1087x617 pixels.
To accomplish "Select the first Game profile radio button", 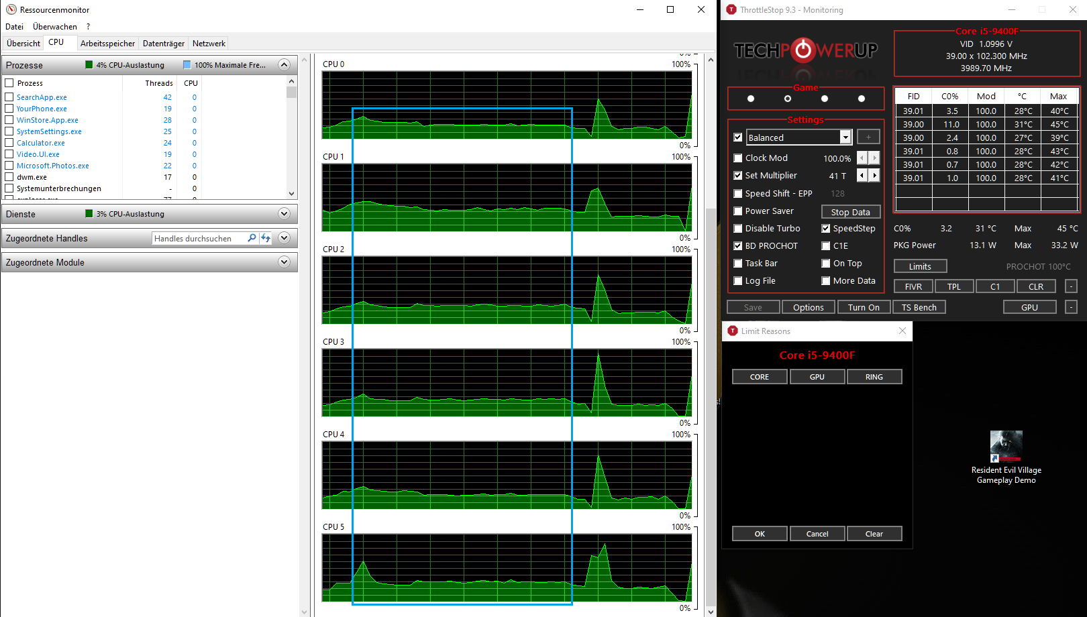I will click(x=751, y=99).
